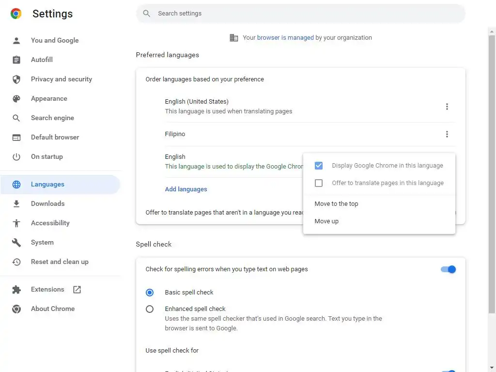Check Offer to translate pages in this language
The width and height of the screenshot is (496, 372).
tap(319, 183)
